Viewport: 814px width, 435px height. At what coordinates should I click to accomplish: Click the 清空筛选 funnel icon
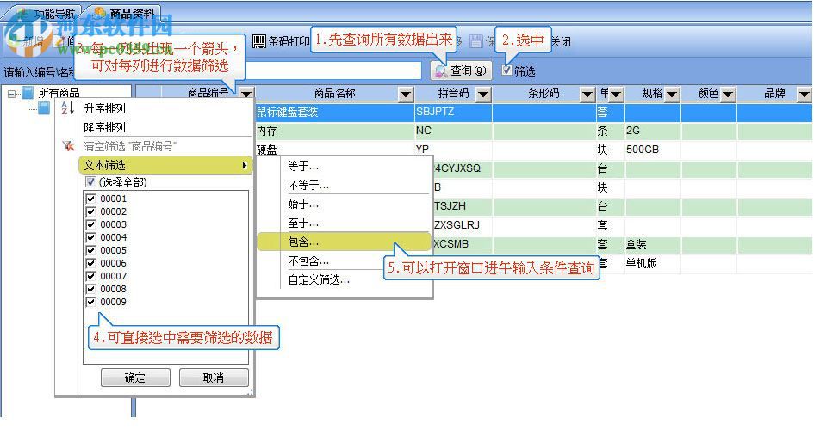[68, 146]
